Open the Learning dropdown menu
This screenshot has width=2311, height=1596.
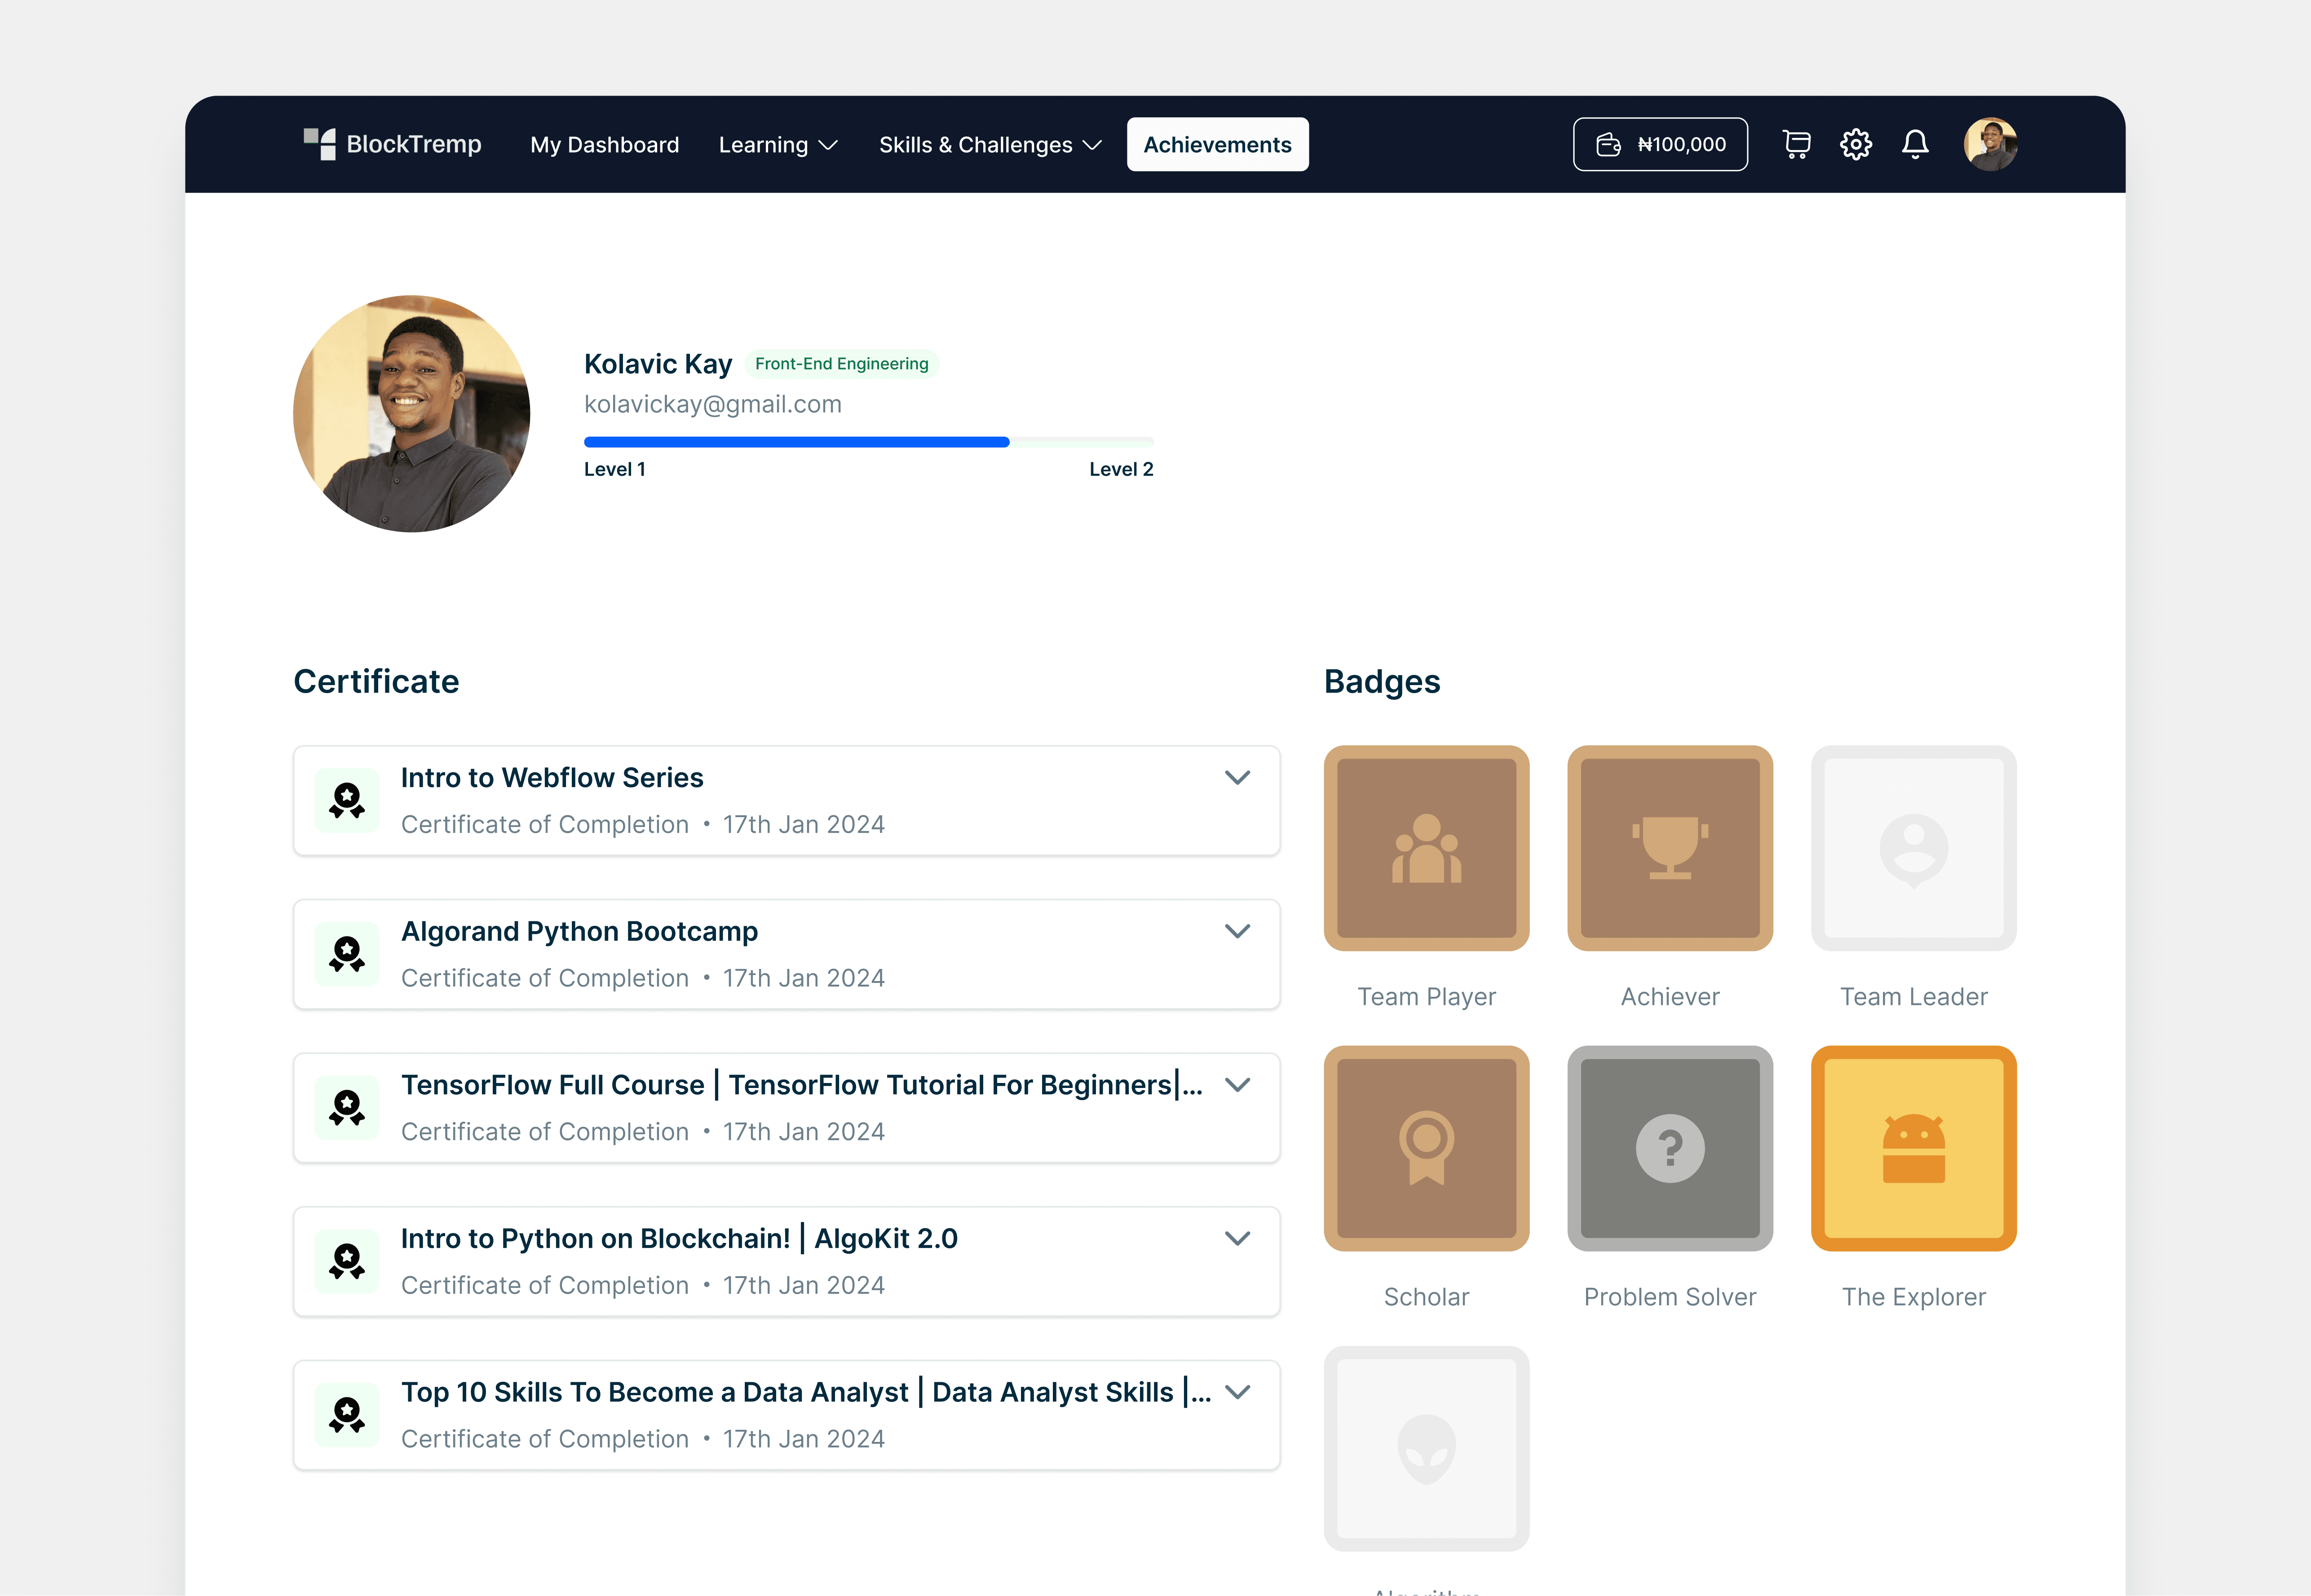pos(777,144)
